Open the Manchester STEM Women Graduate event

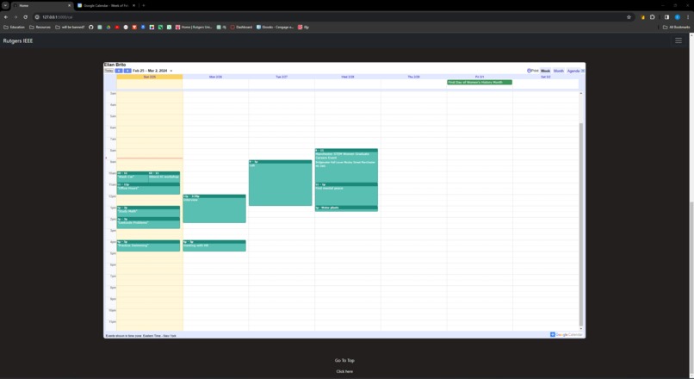pos(346,165)
